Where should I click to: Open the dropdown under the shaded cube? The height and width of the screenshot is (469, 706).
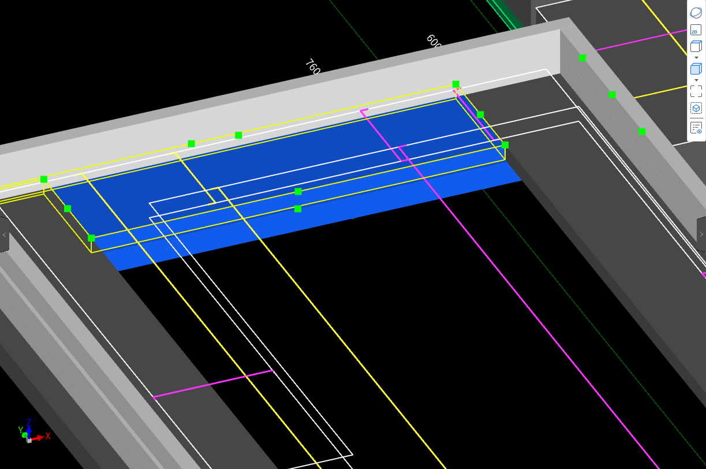(696, 80)
